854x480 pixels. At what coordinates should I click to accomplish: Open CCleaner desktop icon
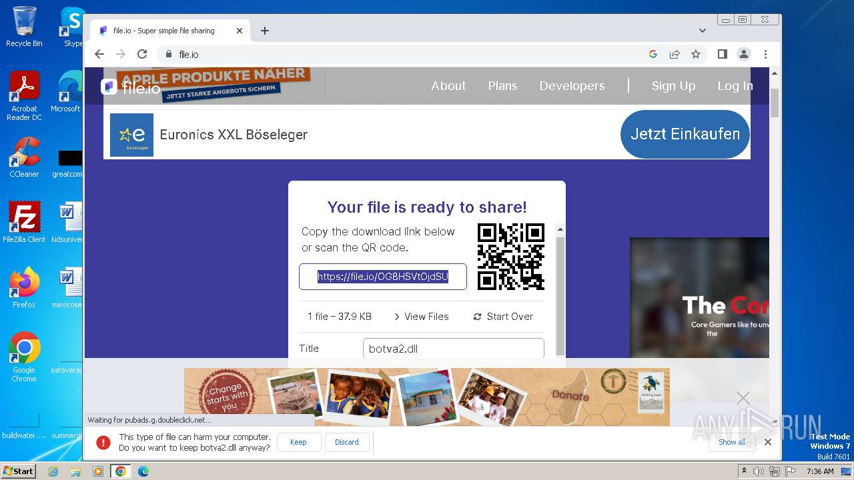(x=24, y=158)
